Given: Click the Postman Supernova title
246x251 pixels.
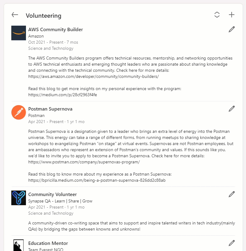Looking at the screenshot, I should click(50, 109).
